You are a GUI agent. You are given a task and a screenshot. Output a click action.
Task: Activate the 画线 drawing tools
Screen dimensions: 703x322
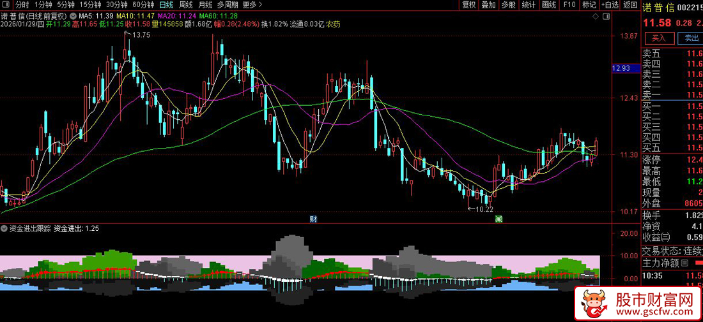tap(549, 5)
